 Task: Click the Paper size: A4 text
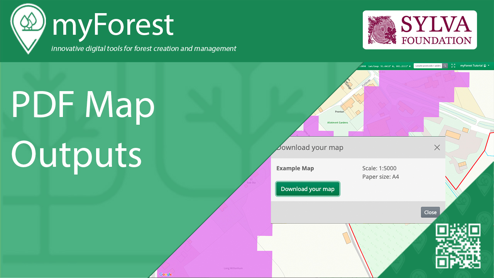coord(380,177)
